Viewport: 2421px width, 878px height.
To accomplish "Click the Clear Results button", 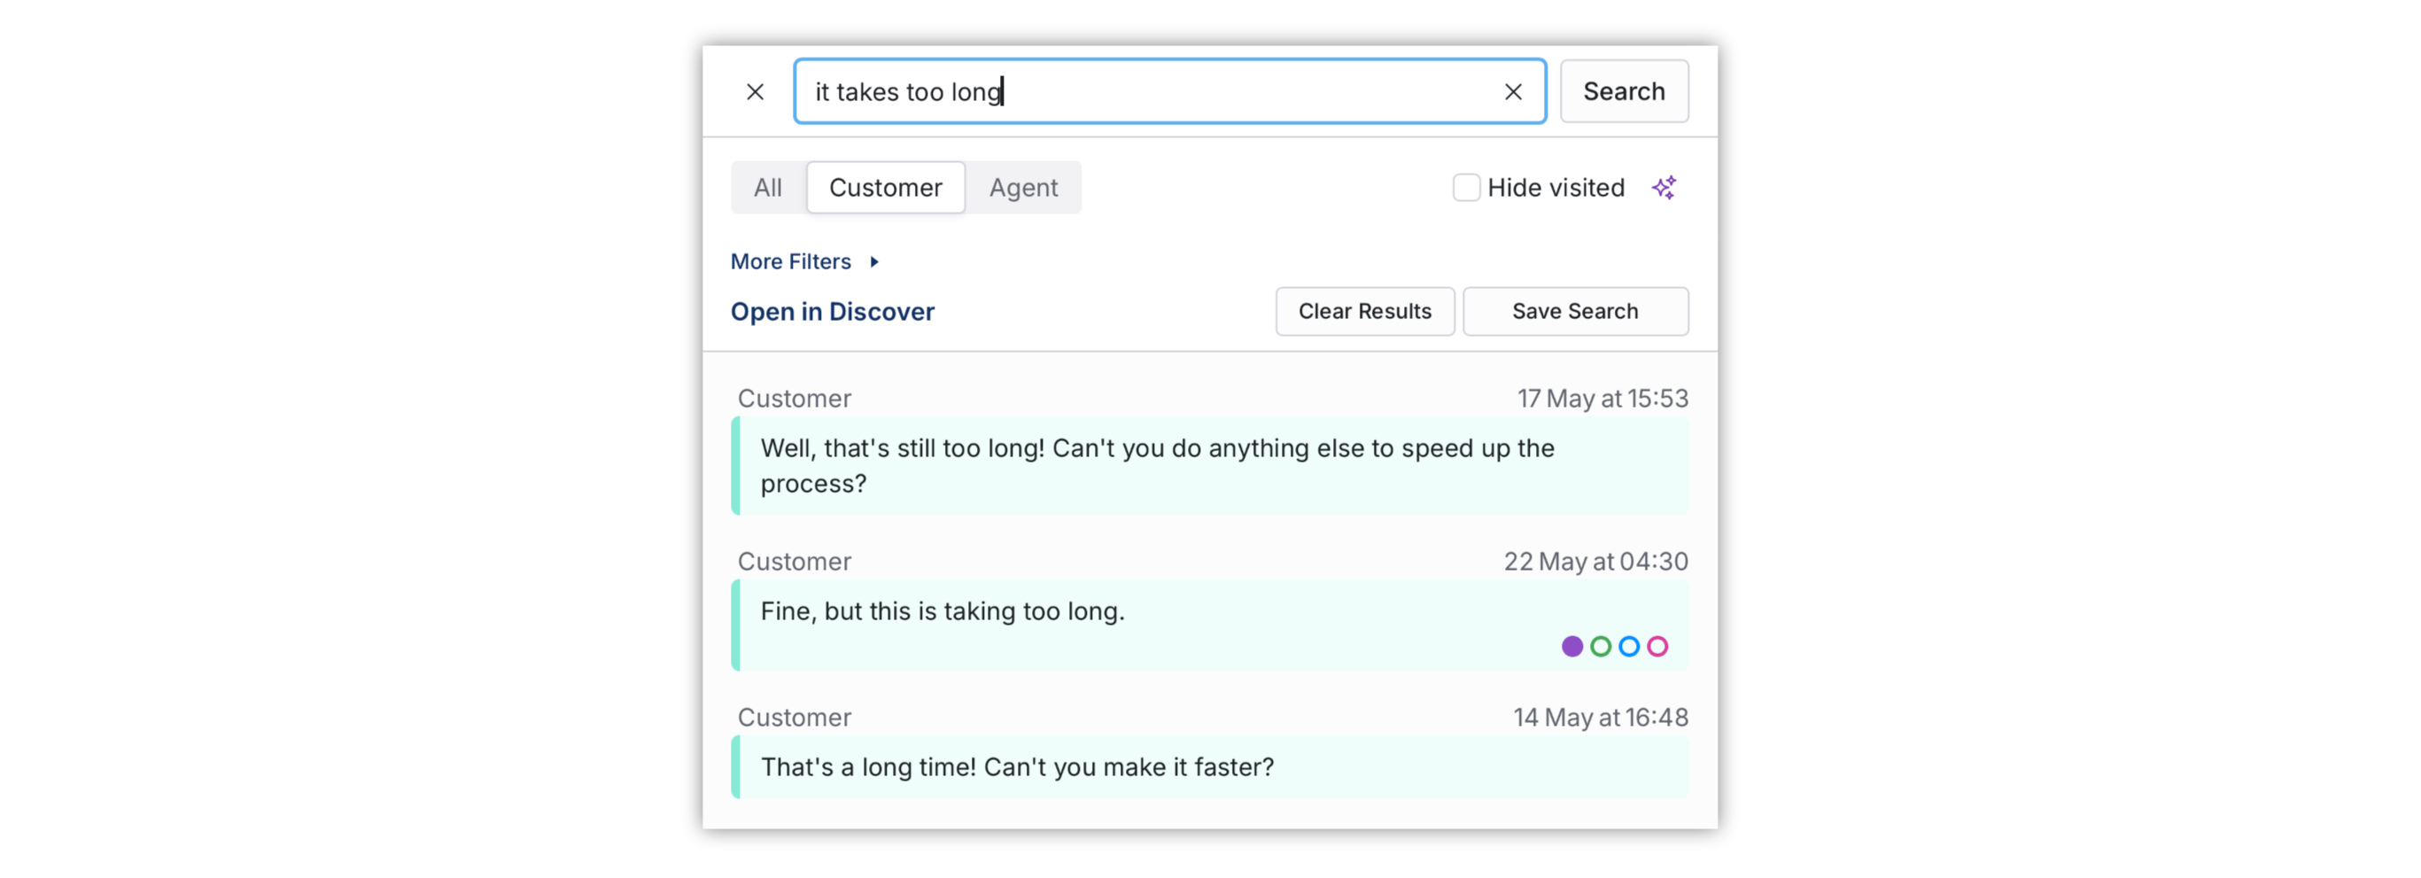I will point(1363,311).
